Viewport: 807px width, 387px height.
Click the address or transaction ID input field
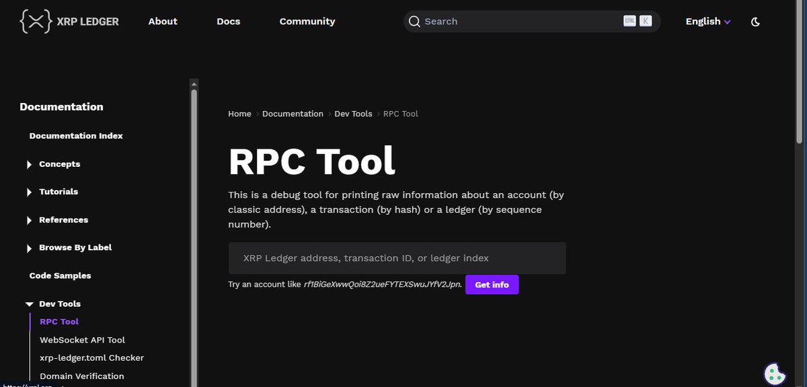pyautogui.click(x=397, y=258)
